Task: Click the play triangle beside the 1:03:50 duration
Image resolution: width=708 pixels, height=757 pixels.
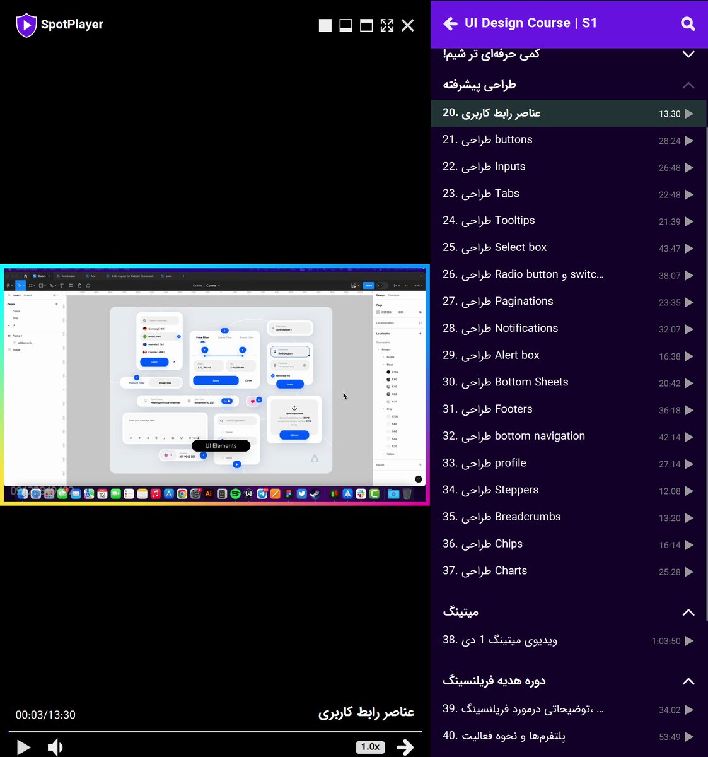Action: pyautogui.click(x=689, y=641)
